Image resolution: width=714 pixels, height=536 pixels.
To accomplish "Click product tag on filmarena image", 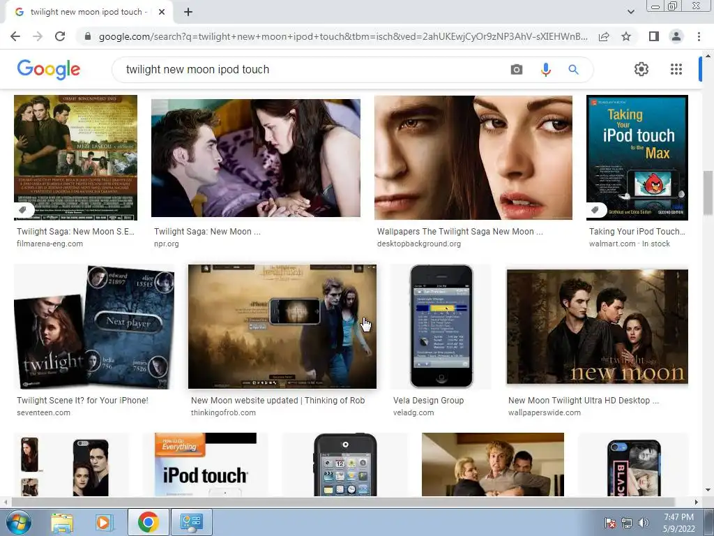I will pos(24,209).
